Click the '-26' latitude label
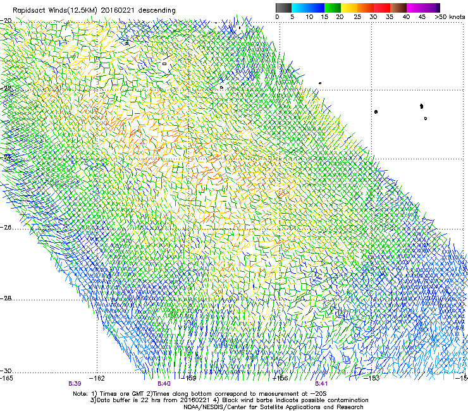 pos(6,228)
